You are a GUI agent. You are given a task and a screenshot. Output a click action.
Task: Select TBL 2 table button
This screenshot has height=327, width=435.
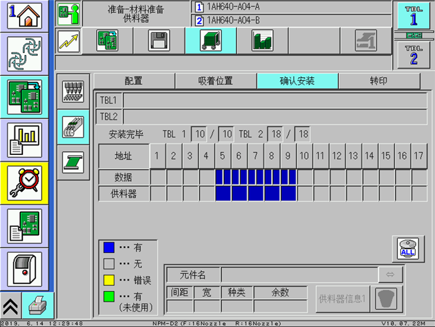pos(413,55)
